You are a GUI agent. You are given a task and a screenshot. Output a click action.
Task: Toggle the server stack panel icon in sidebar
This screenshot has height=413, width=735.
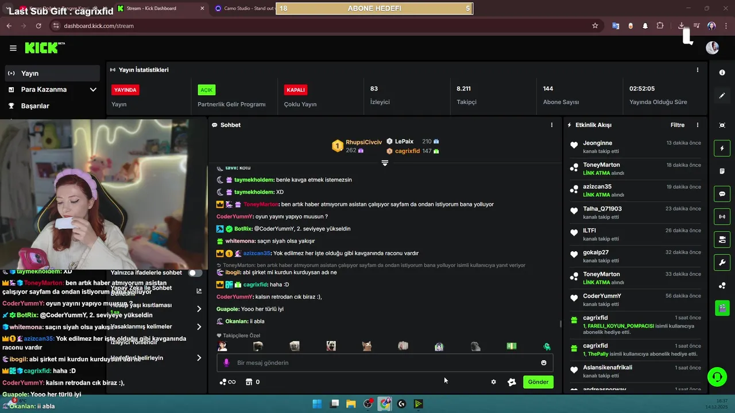[x=722, y=239]
